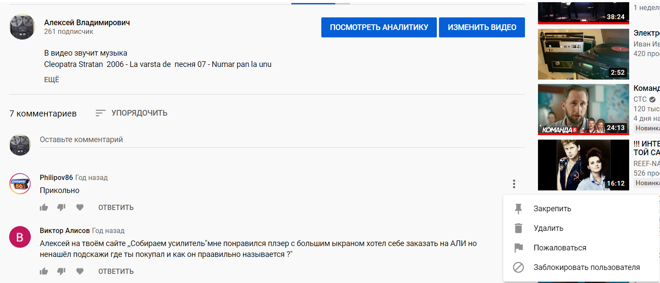Open Виктор Алисов's profile avatar
The width and height of the screenshot is (660, 283).
click(x=20, y=237)
